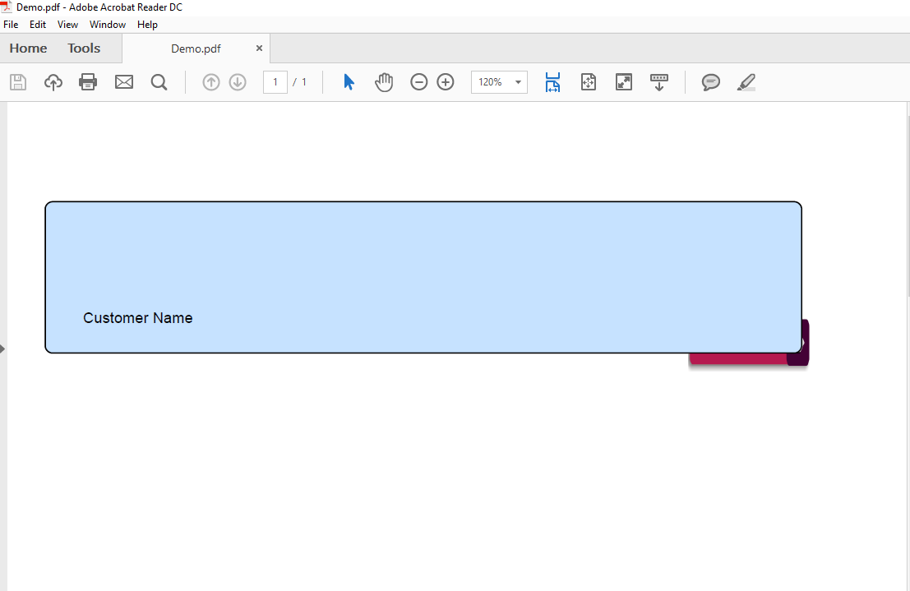Choose the Selection arrow tool
910x591 pixels.
click(349, 82)
